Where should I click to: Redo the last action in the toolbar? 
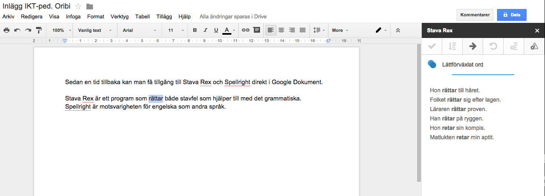[28, 30]
